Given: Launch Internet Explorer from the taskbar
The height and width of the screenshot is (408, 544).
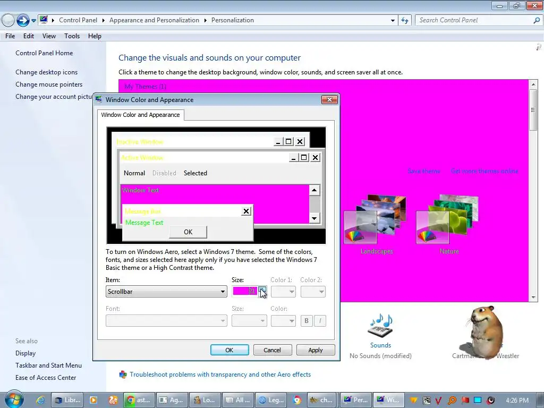Looking at the screenshot, I should coord(40,400).
